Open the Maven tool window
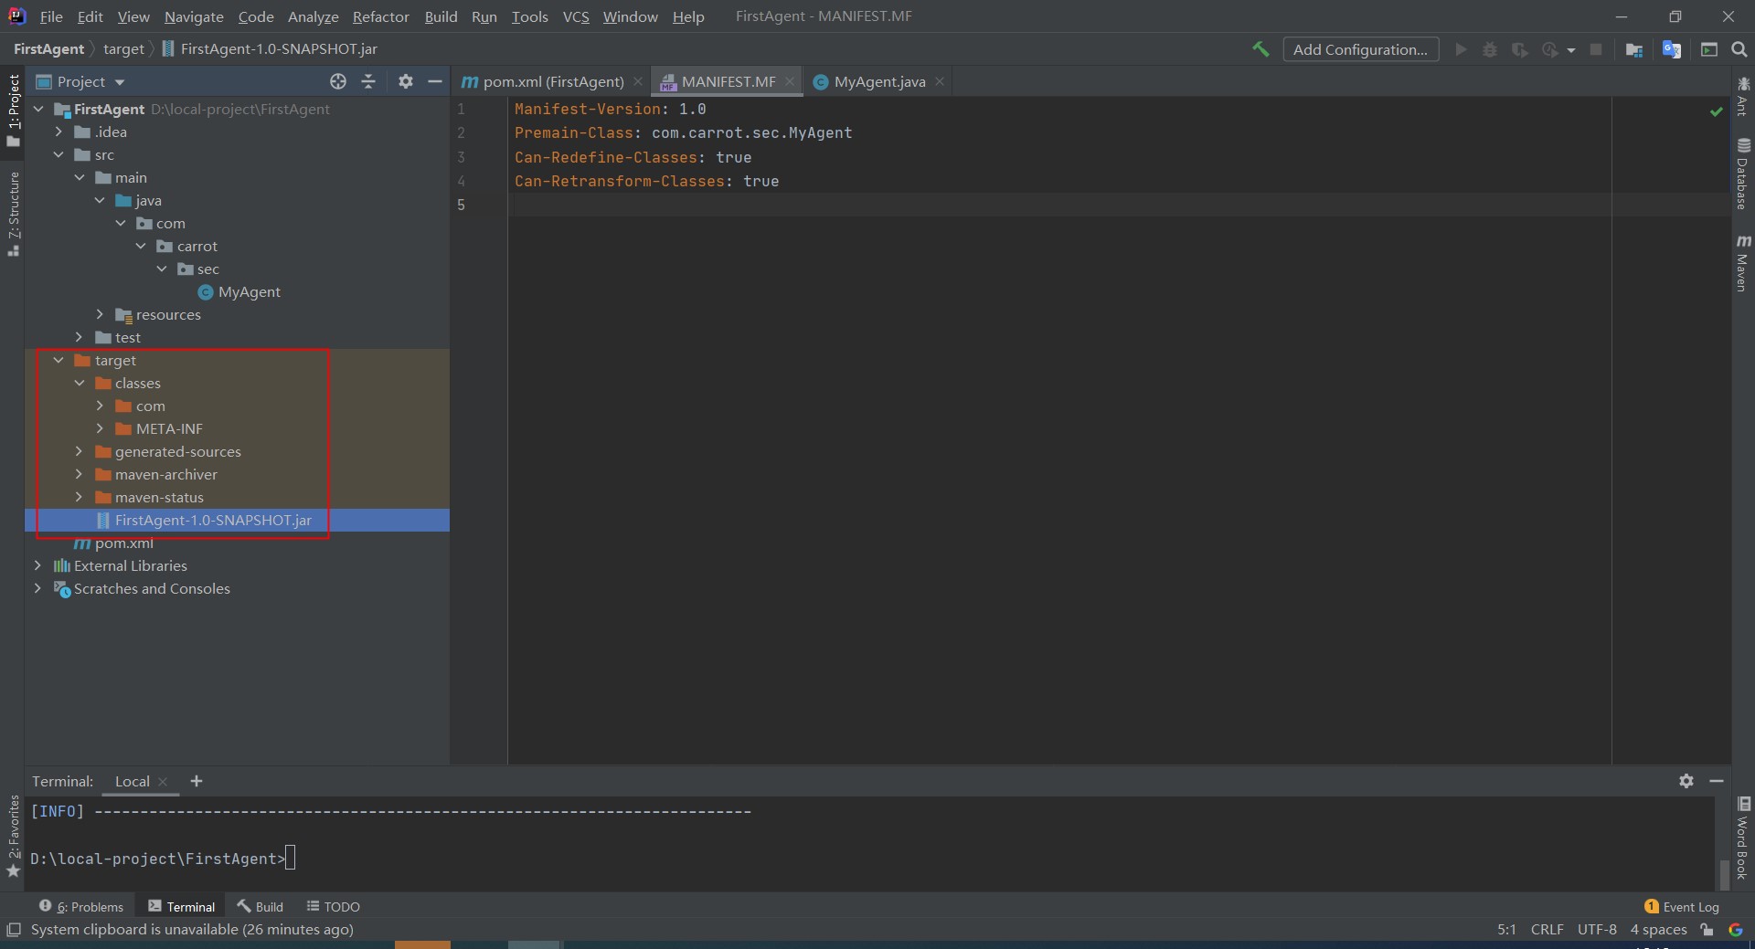This screenshot has width=1755, height=949. [x=1743, y=264]
